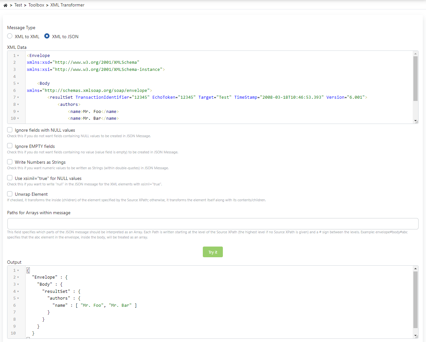Screen dimensions: 426x342
Task: Click the XML Transformer breadcrumb item
Action: (67, 5)
